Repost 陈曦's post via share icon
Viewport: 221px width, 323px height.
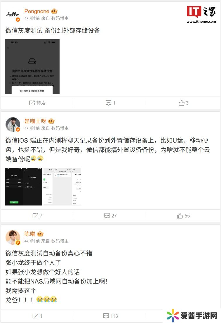point(37,316)
